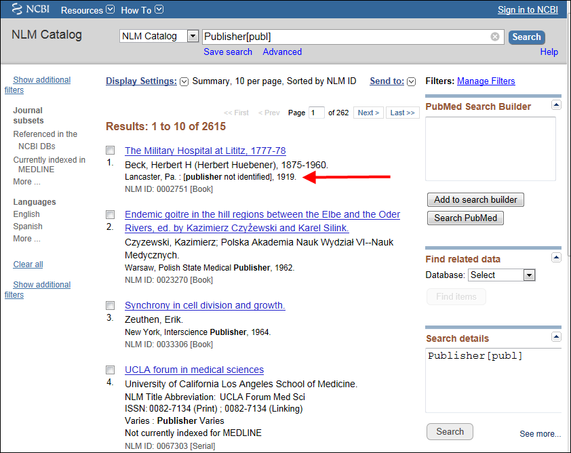Viewport: 571px width, 453px height.
Task: Click the Clear all filters link
Action: click(28, 264)
